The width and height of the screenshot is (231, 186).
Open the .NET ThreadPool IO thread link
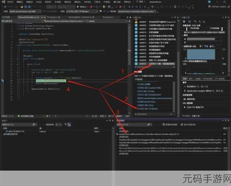click(149, 95)
